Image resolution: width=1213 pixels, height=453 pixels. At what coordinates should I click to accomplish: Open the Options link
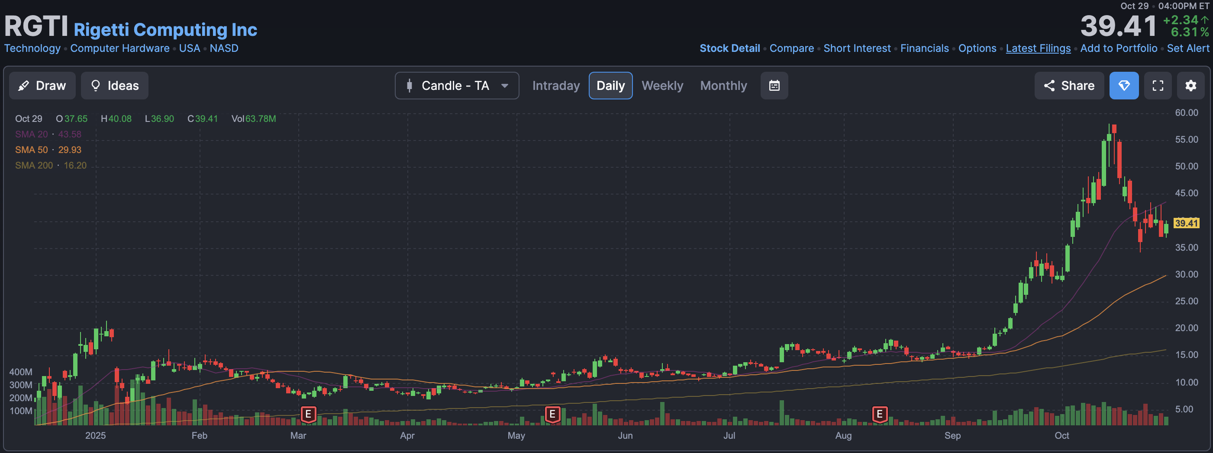(x=977, y=48)
